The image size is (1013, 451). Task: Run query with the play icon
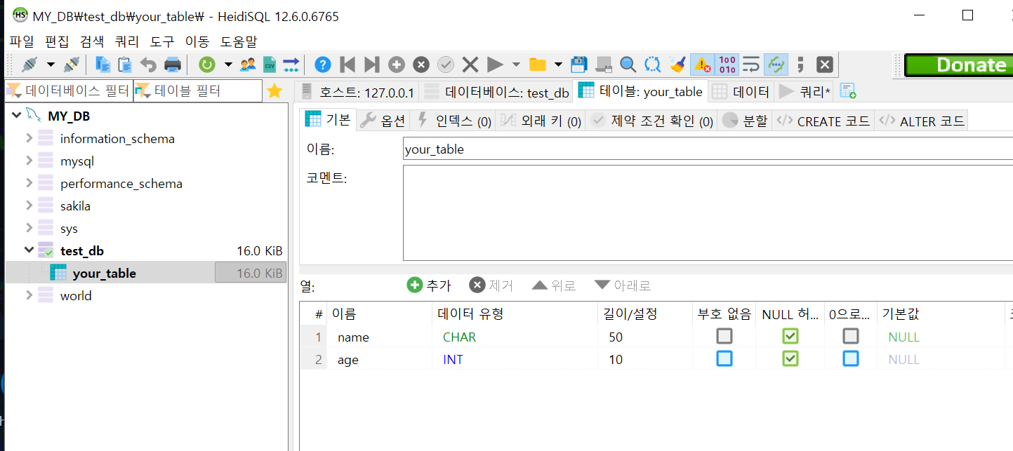(x=495, y=65)
